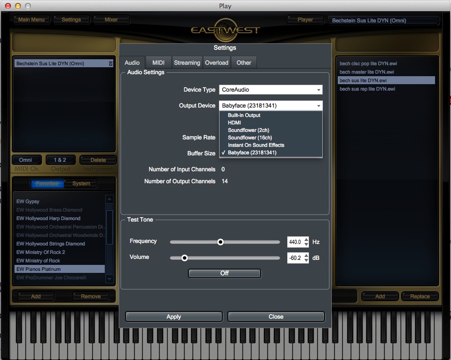
Task: Select EW Ministry of Rock library
Action: tap(59, 261)
